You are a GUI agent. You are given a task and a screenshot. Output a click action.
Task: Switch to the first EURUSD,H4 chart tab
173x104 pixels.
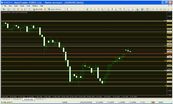pyautogui.click(x=7, y=99)
